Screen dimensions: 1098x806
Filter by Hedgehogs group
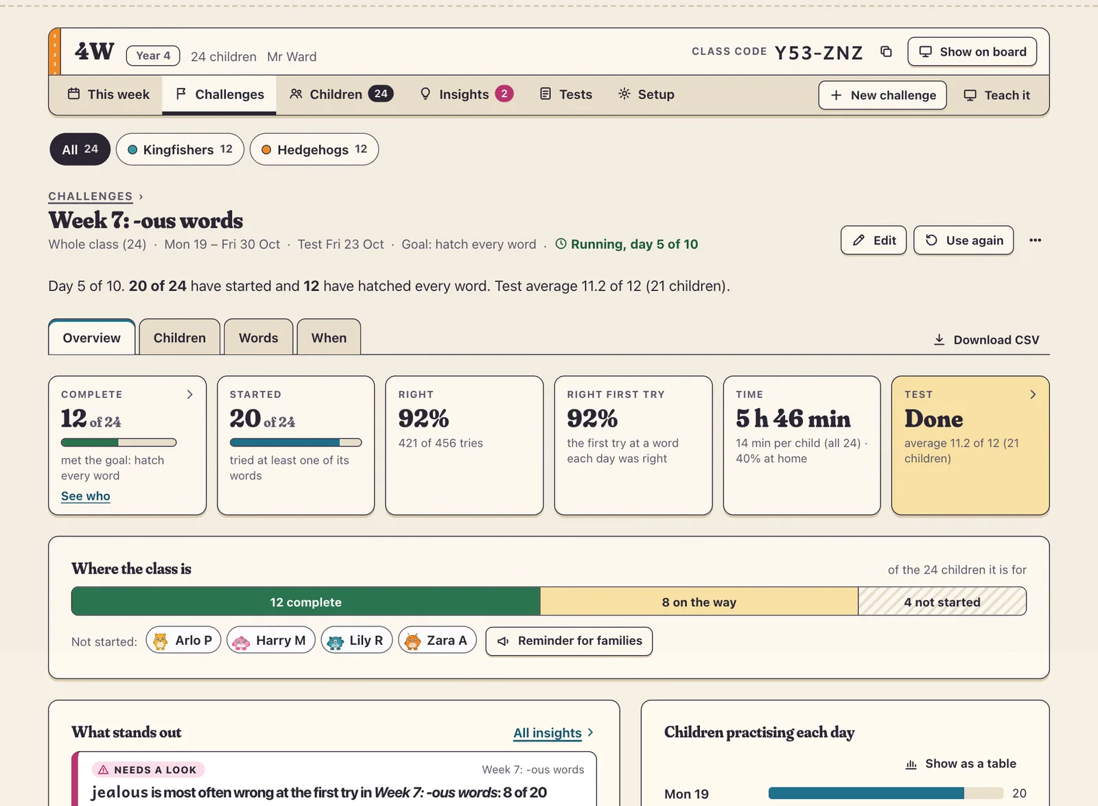tap(314, 150)
